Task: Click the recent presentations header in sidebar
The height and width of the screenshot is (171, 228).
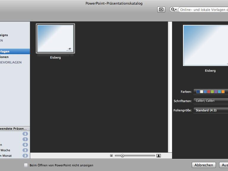Action: 15,129
